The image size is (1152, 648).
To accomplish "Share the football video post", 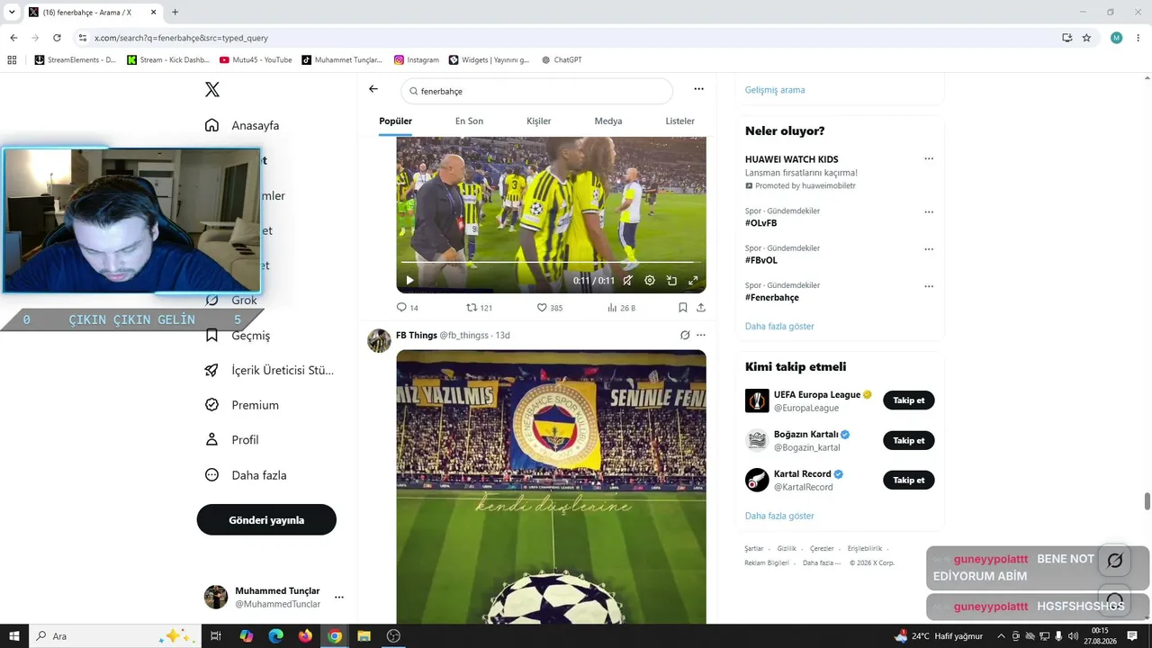I will pyautogui.click(x=700, y=308).
